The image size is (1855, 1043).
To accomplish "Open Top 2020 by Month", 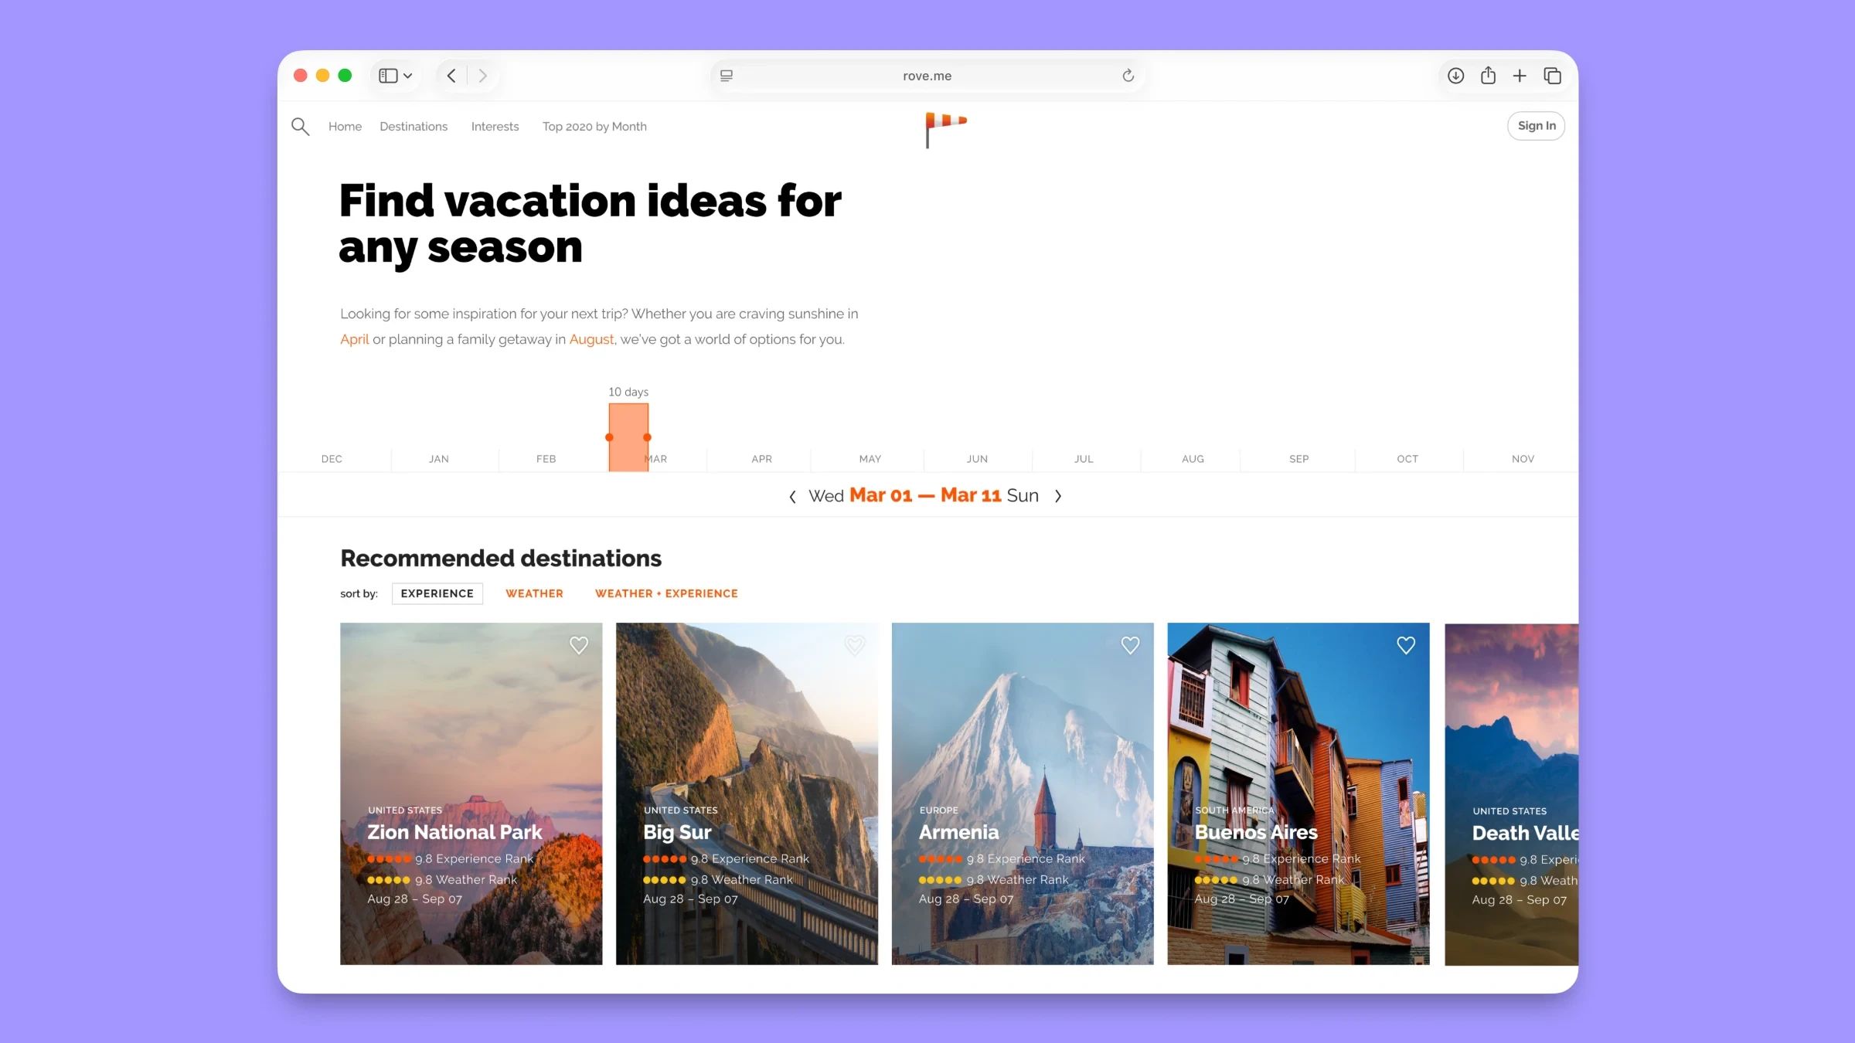I will (594, 127).
